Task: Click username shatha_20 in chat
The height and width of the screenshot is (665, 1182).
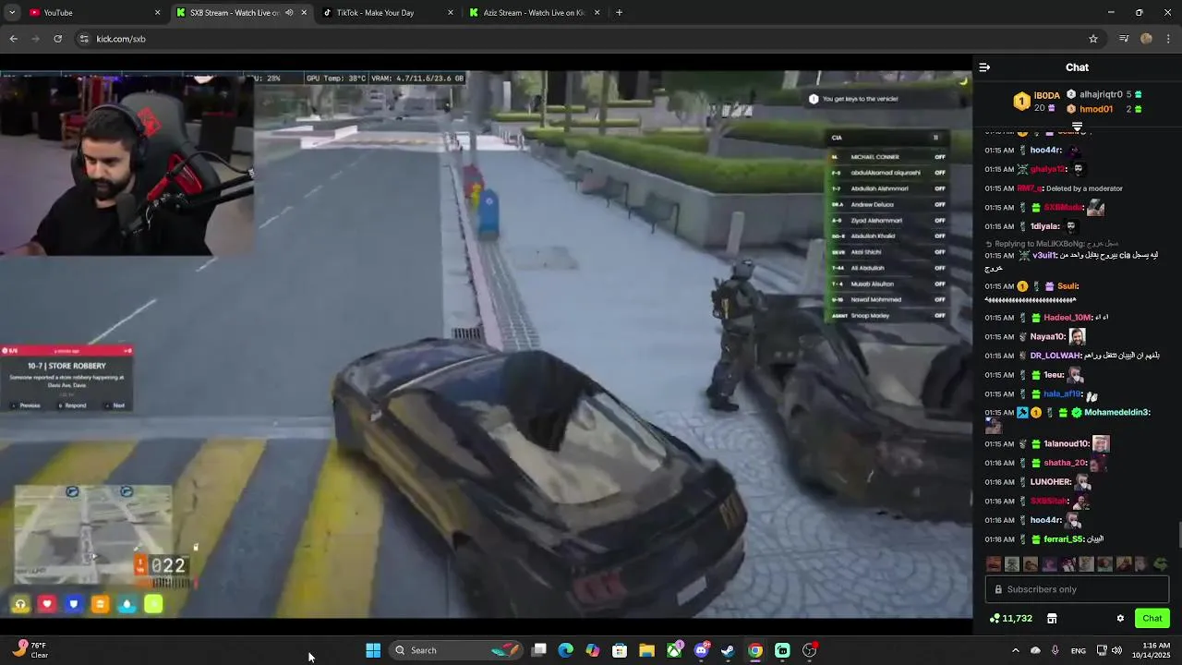Action: coord(1065,463)
